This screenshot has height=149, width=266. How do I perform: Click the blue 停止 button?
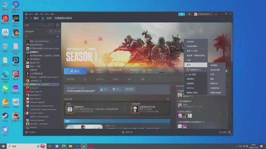(x=75, y=71)
